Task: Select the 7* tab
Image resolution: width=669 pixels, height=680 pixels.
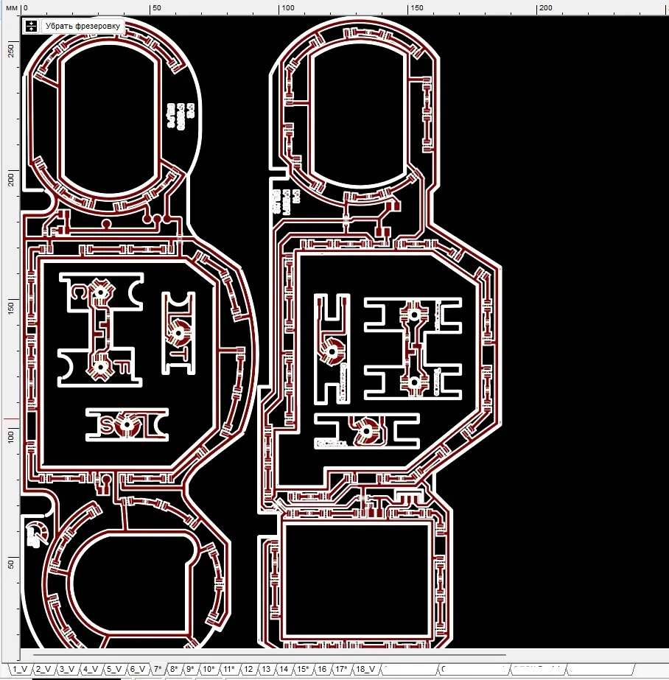Action: coord(157,670)
